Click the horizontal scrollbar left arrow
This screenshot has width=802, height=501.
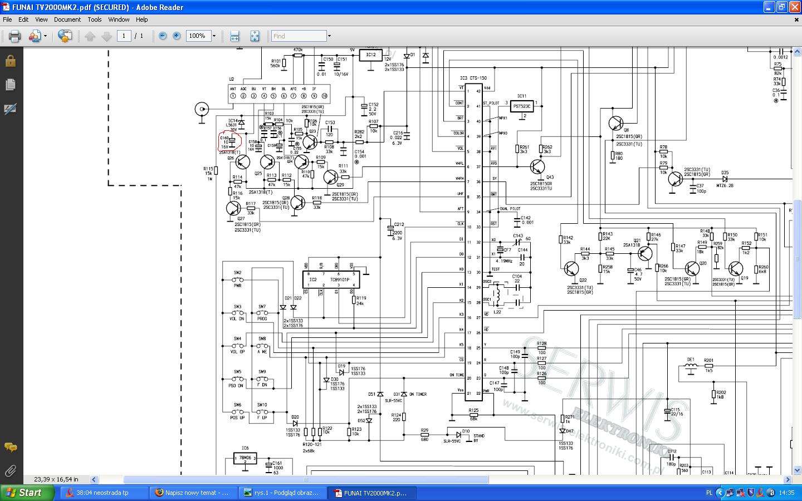(94, 479)
